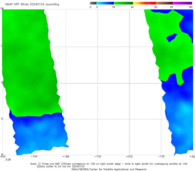
Task: Click the longitude label '-145'
Action: pos(34,157)
